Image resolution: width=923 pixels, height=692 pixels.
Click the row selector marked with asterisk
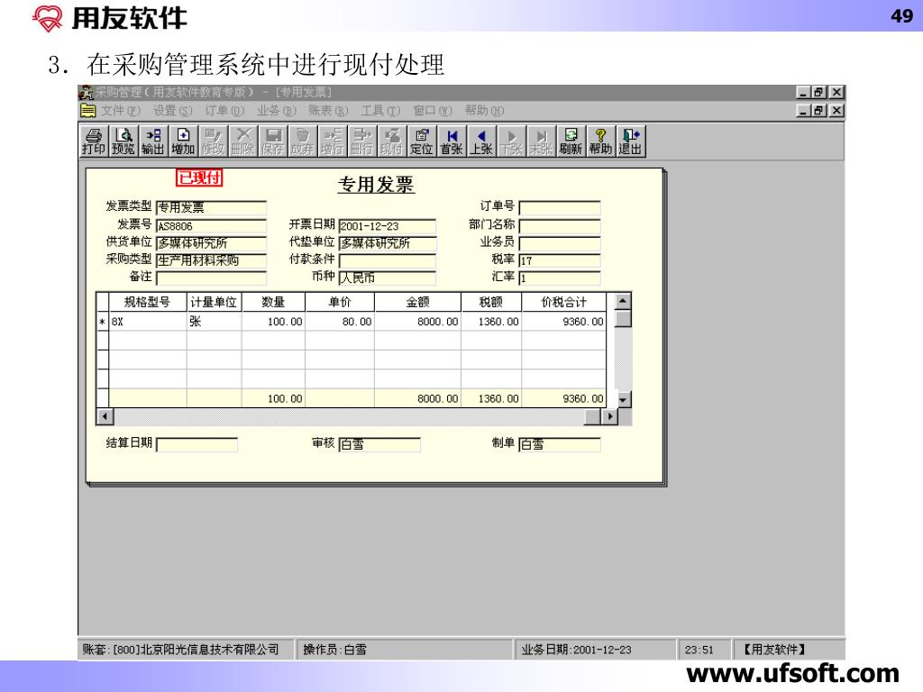pos(103,322)
